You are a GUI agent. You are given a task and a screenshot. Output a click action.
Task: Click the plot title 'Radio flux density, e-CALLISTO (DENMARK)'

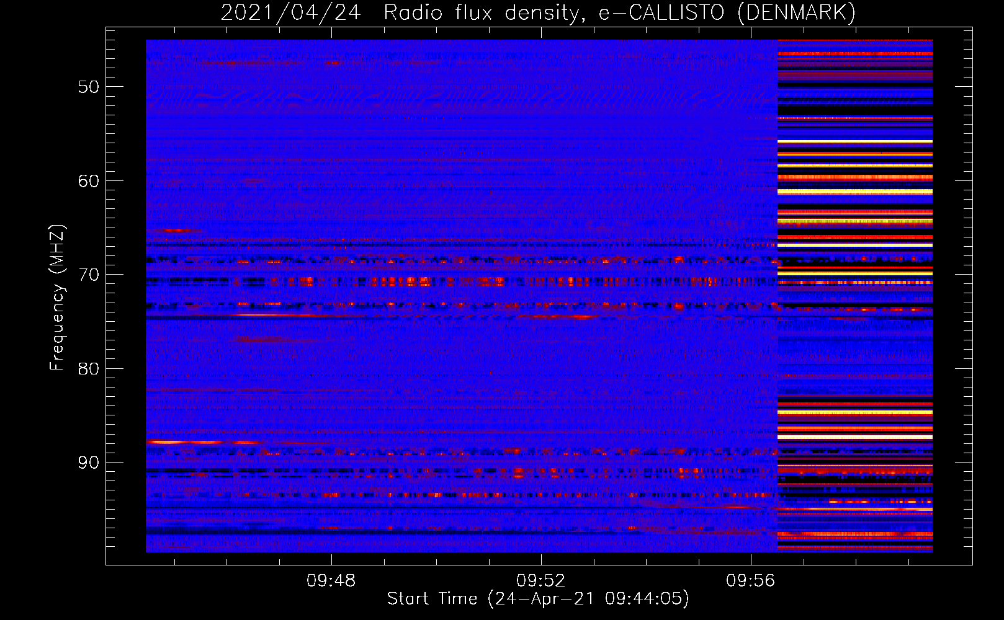coord(619,12)
